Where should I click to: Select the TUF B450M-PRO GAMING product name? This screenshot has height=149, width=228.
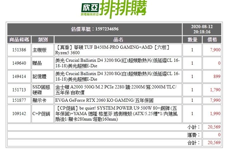click(118, 50)
